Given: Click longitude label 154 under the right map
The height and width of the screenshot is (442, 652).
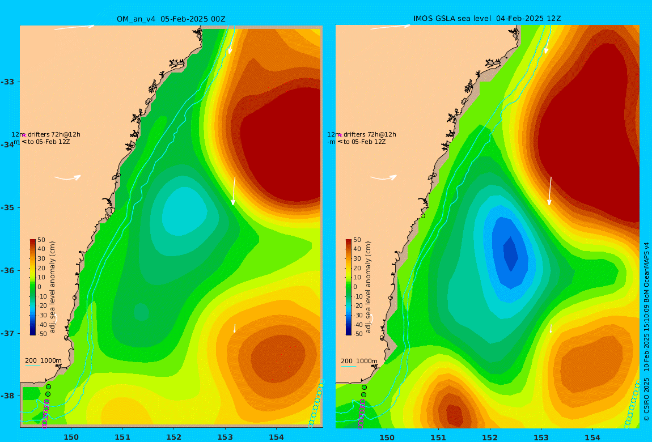Looking at the screenshot, I should click(592, 437).
